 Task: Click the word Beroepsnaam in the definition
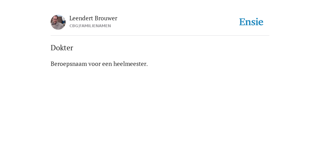(x=69, y=64)
